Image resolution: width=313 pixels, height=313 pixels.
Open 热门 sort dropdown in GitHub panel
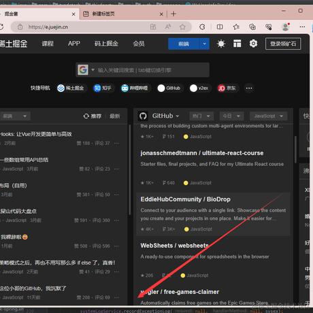coord(201,116)
